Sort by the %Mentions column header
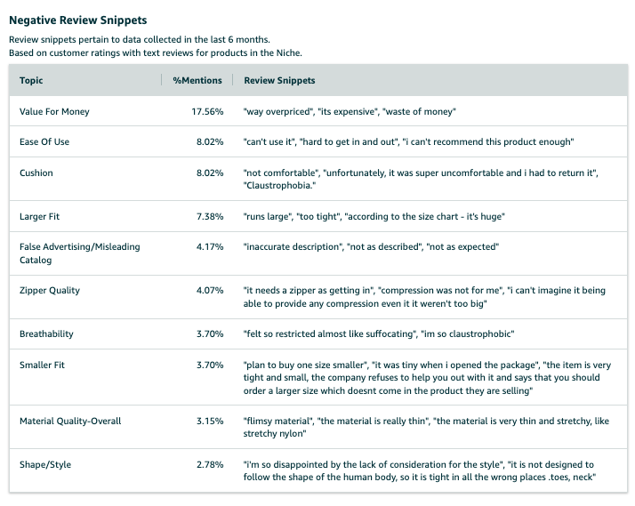The image size is (635, 506). coord(197,81)
